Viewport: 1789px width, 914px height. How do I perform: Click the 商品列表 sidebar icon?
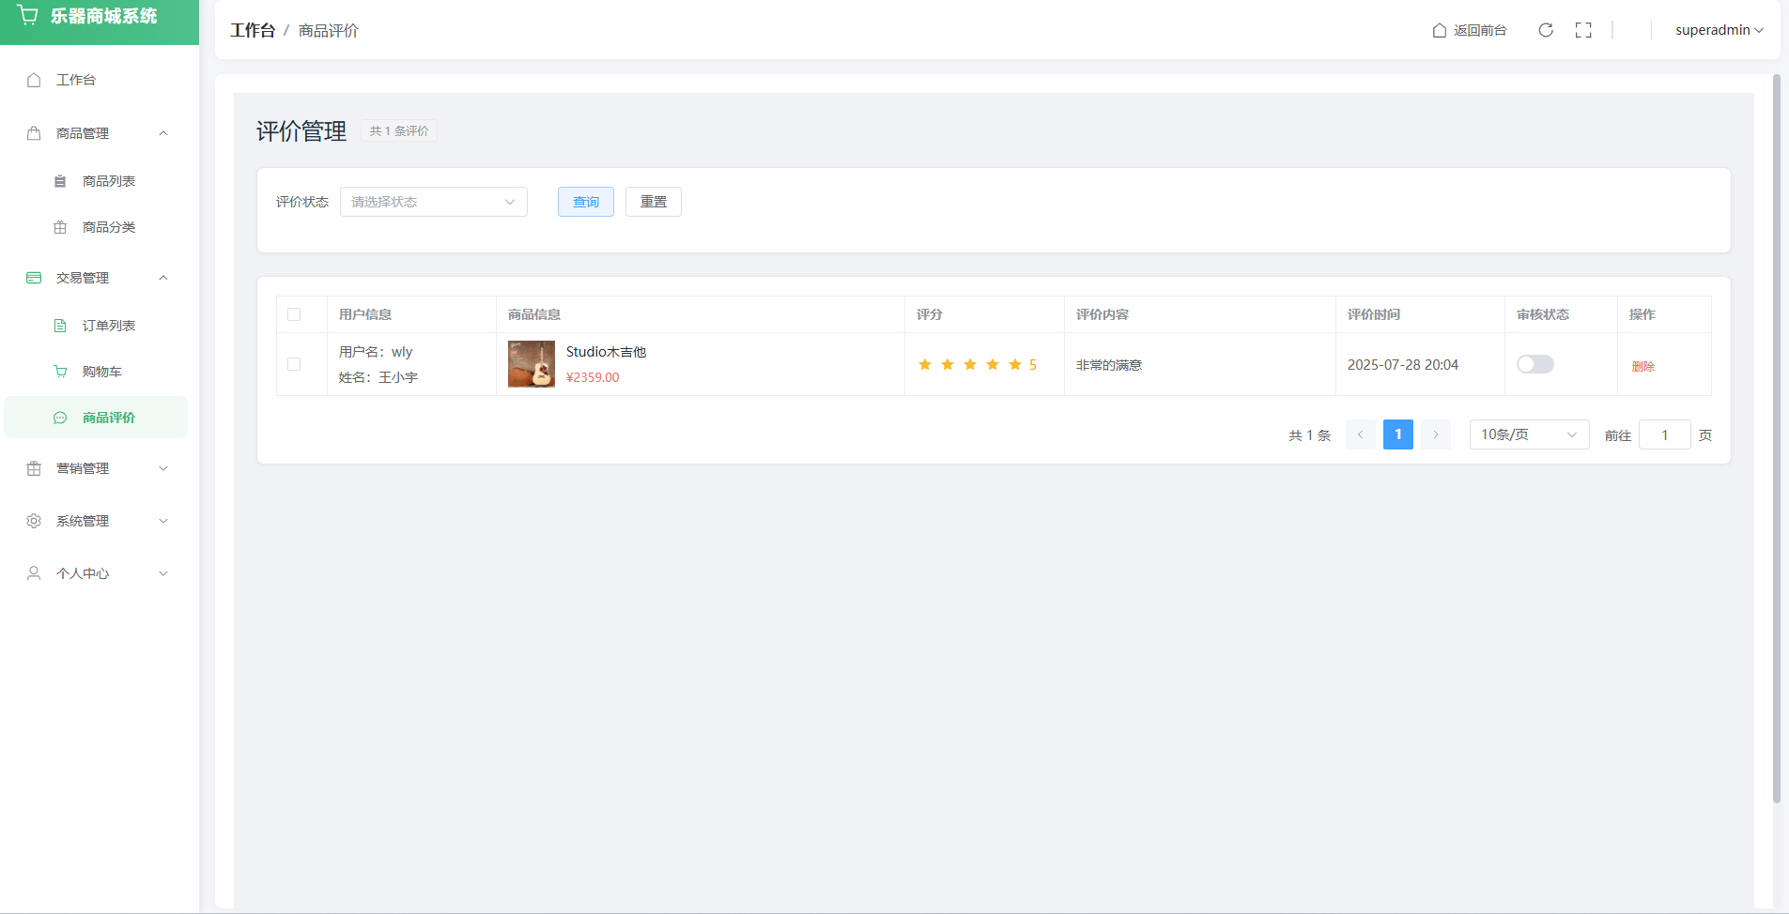pos(60,181)
